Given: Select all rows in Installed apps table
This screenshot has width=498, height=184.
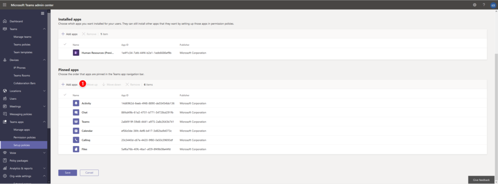Looking at the screenshot, I should point(65,45).
